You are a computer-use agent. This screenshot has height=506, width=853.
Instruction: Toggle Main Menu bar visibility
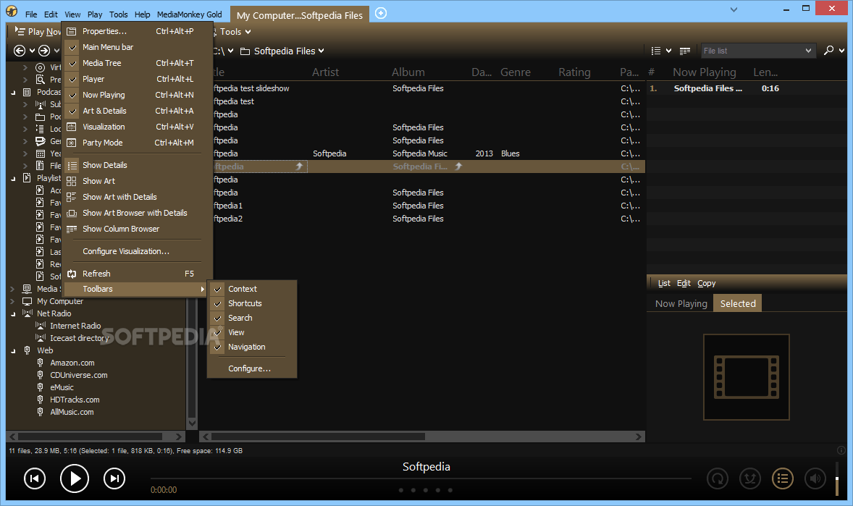tap(72, 47)
